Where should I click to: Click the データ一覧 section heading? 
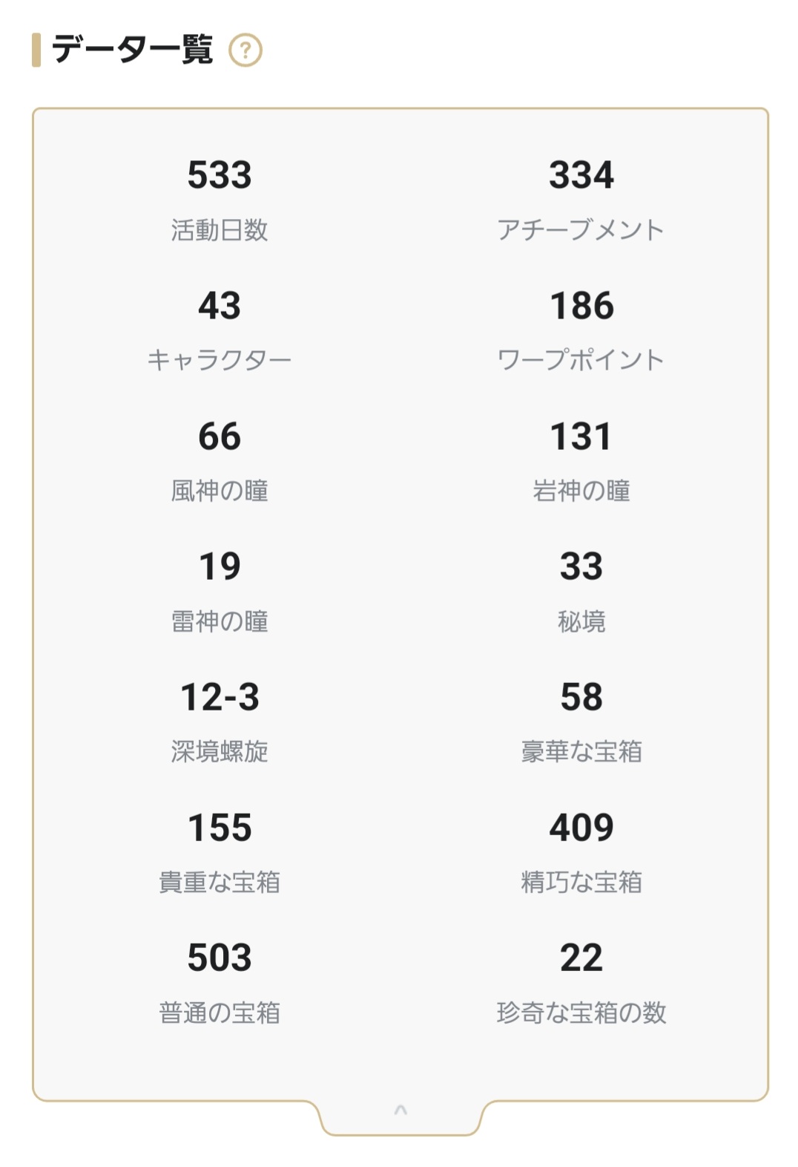pos(132,50)
